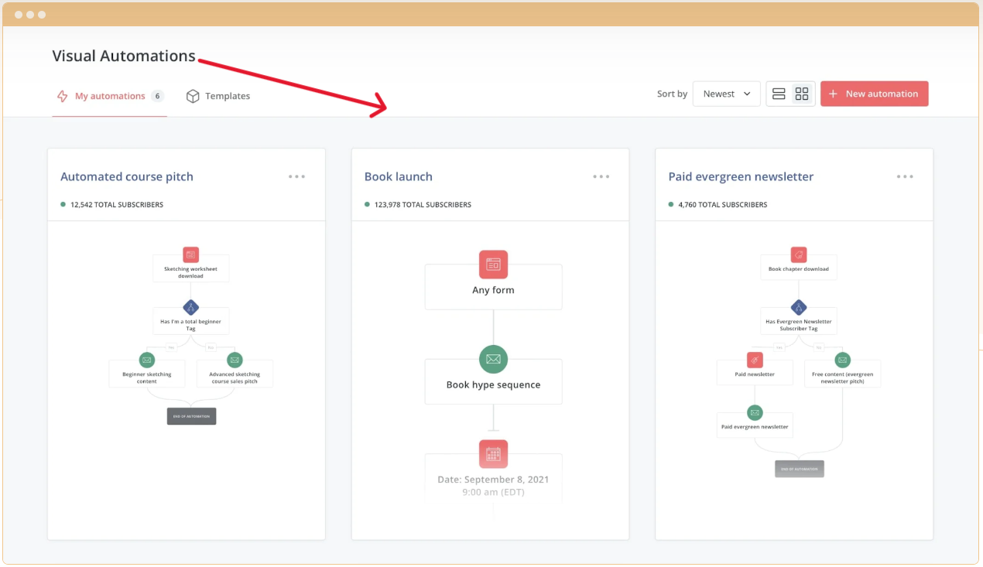Select the Book hype sequence email icon
This screenshot has height=567, width=983.
(493, 359)
